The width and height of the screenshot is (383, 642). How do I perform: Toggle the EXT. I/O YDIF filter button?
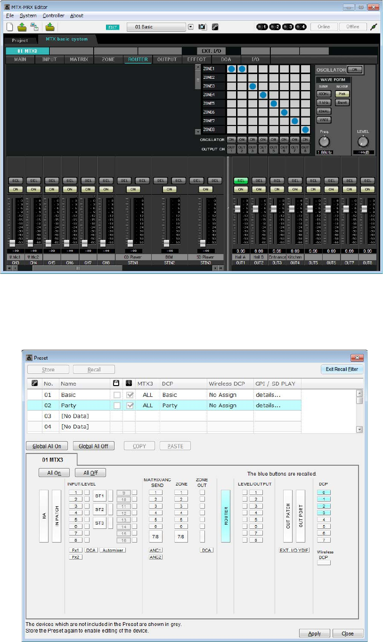pos(294,550)
